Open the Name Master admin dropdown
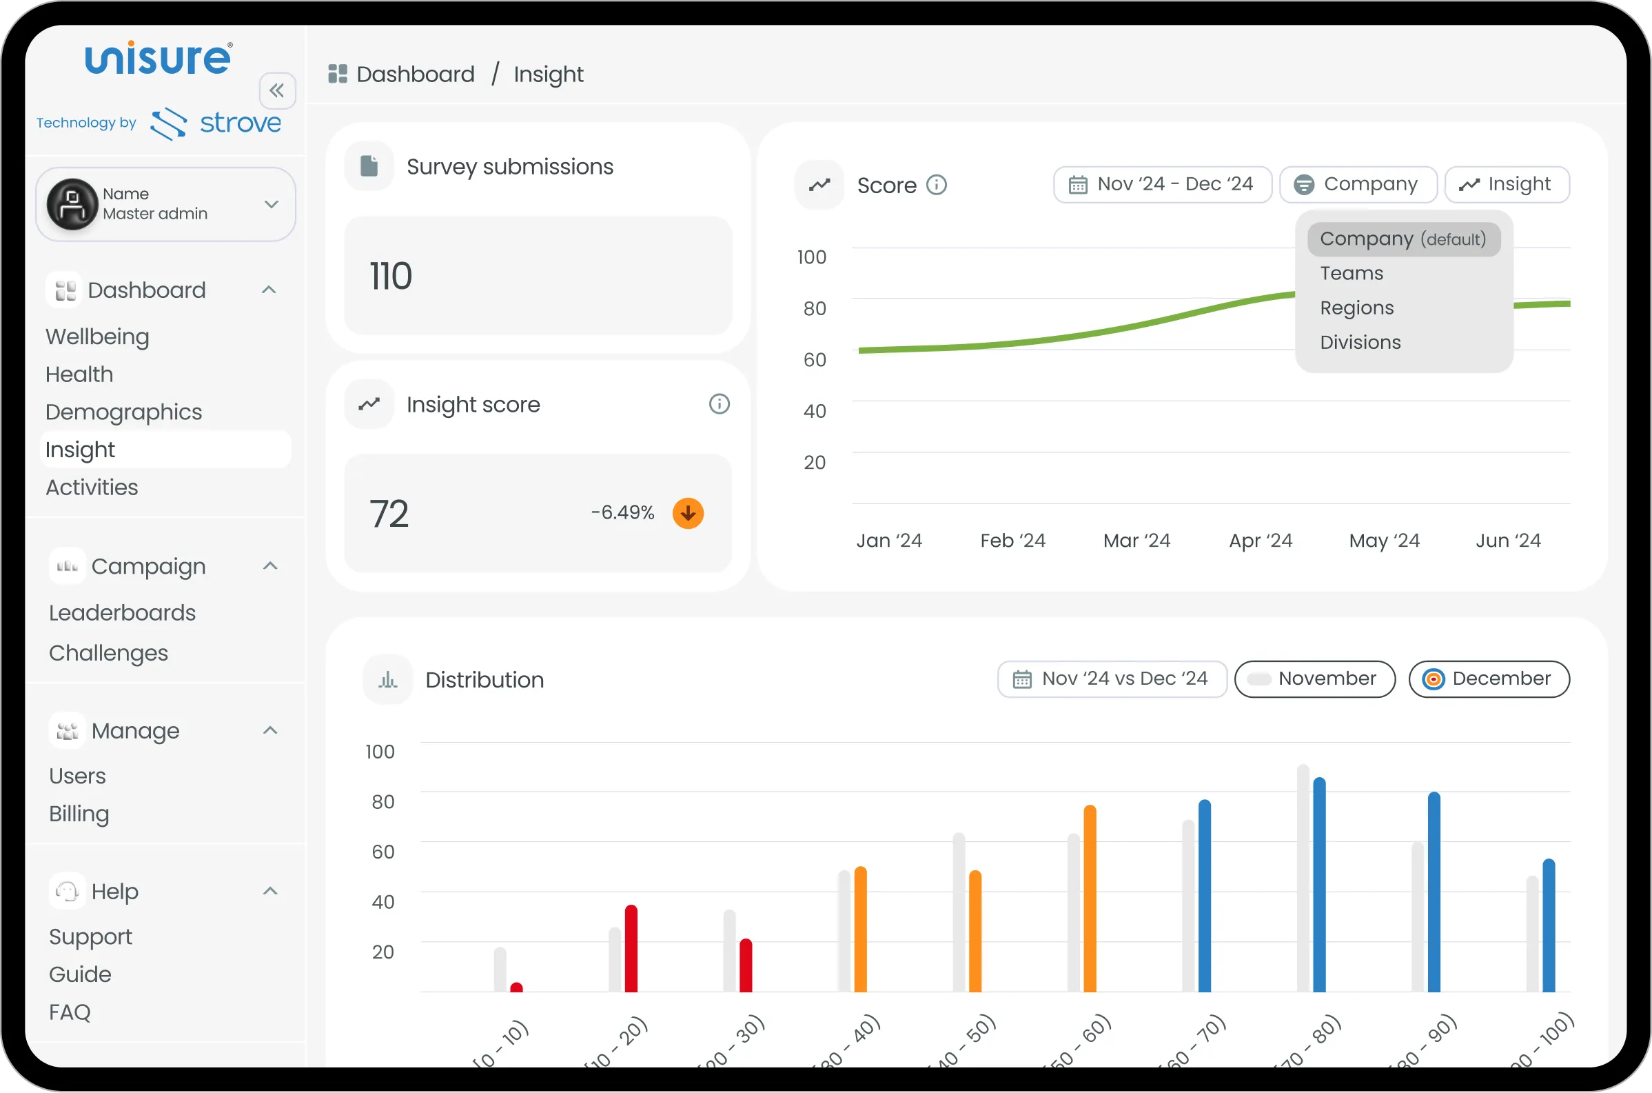 [x=271, y=204]
